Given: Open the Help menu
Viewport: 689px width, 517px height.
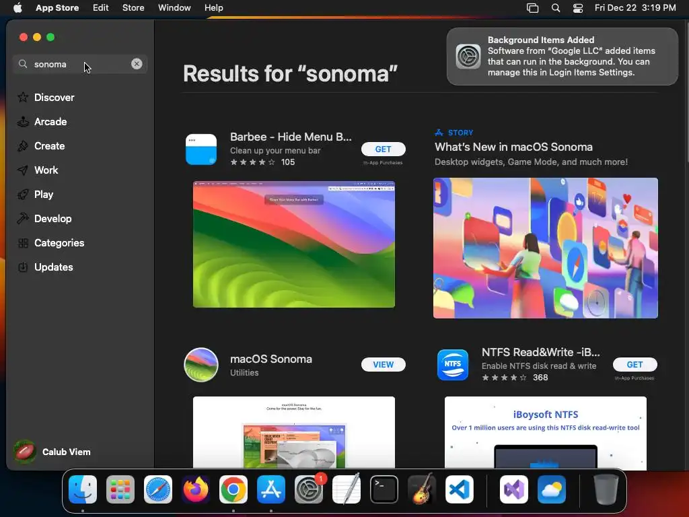Looking at the screenshot, I should 213,7.
